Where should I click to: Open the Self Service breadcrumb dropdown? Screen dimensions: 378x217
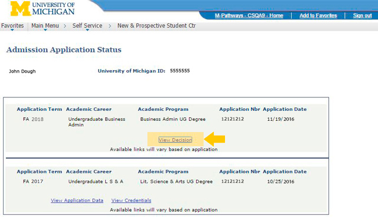(87, 26)
